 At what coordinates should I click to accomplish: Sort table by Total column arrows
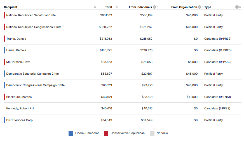coord(117,7)
